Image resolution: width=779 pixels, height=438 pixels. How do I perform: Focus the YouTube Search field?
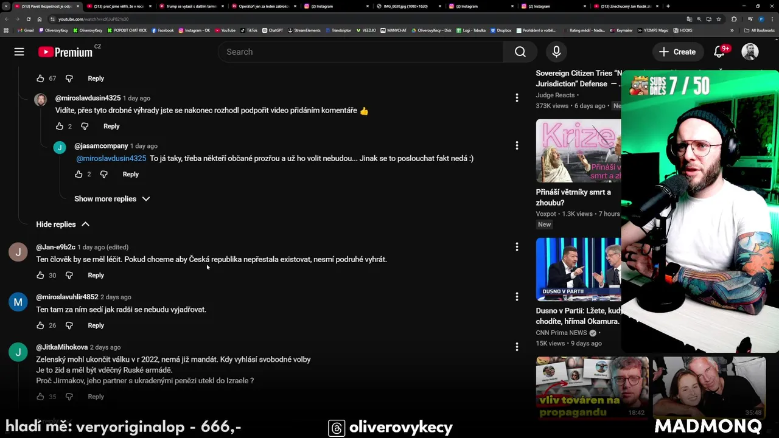click(360, 52)
